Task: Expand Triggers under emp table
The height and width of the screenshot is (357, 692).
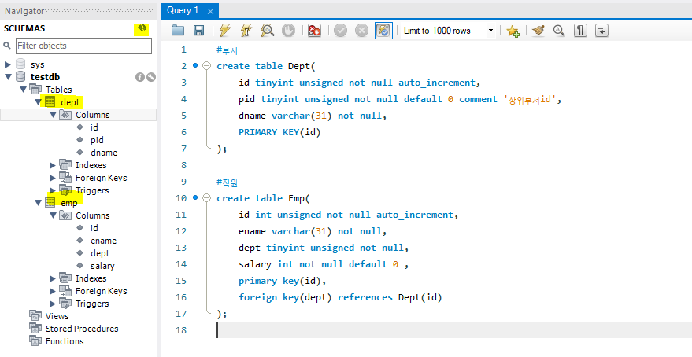Action: [x=53, y=304]
